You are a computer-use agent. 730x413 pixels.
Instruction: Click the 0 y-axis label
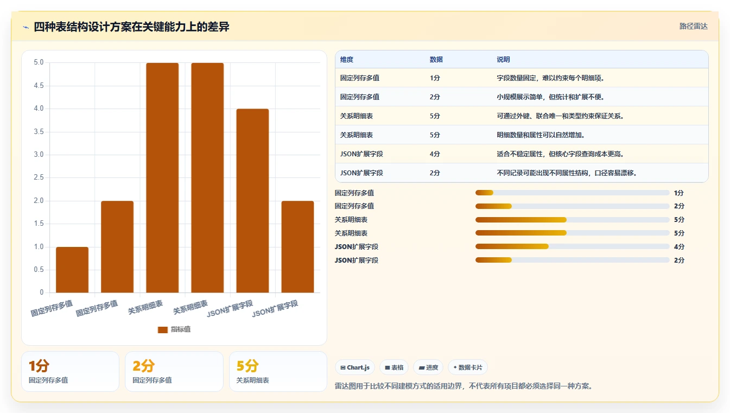(42, 293)
